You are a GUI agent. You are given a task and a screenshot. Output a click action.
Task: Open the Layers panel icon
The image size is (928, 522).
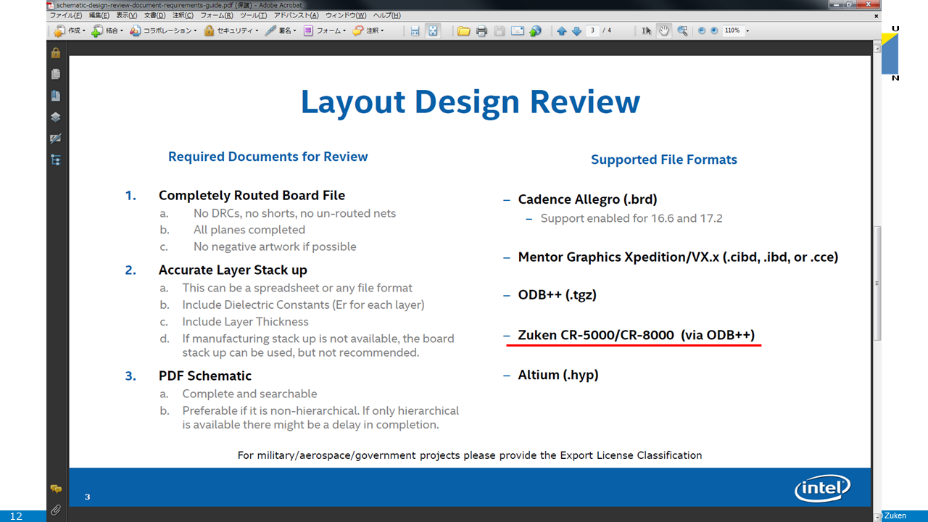tap(56, 117)
